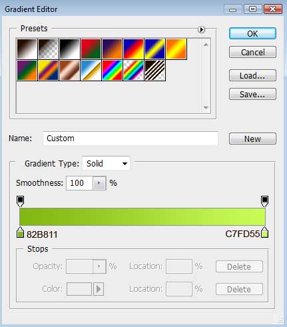This screenshot has width=287, height=327.
Task: Pick the chrome gradient preset
Action: pyautogui.click(x=91, y=70)
